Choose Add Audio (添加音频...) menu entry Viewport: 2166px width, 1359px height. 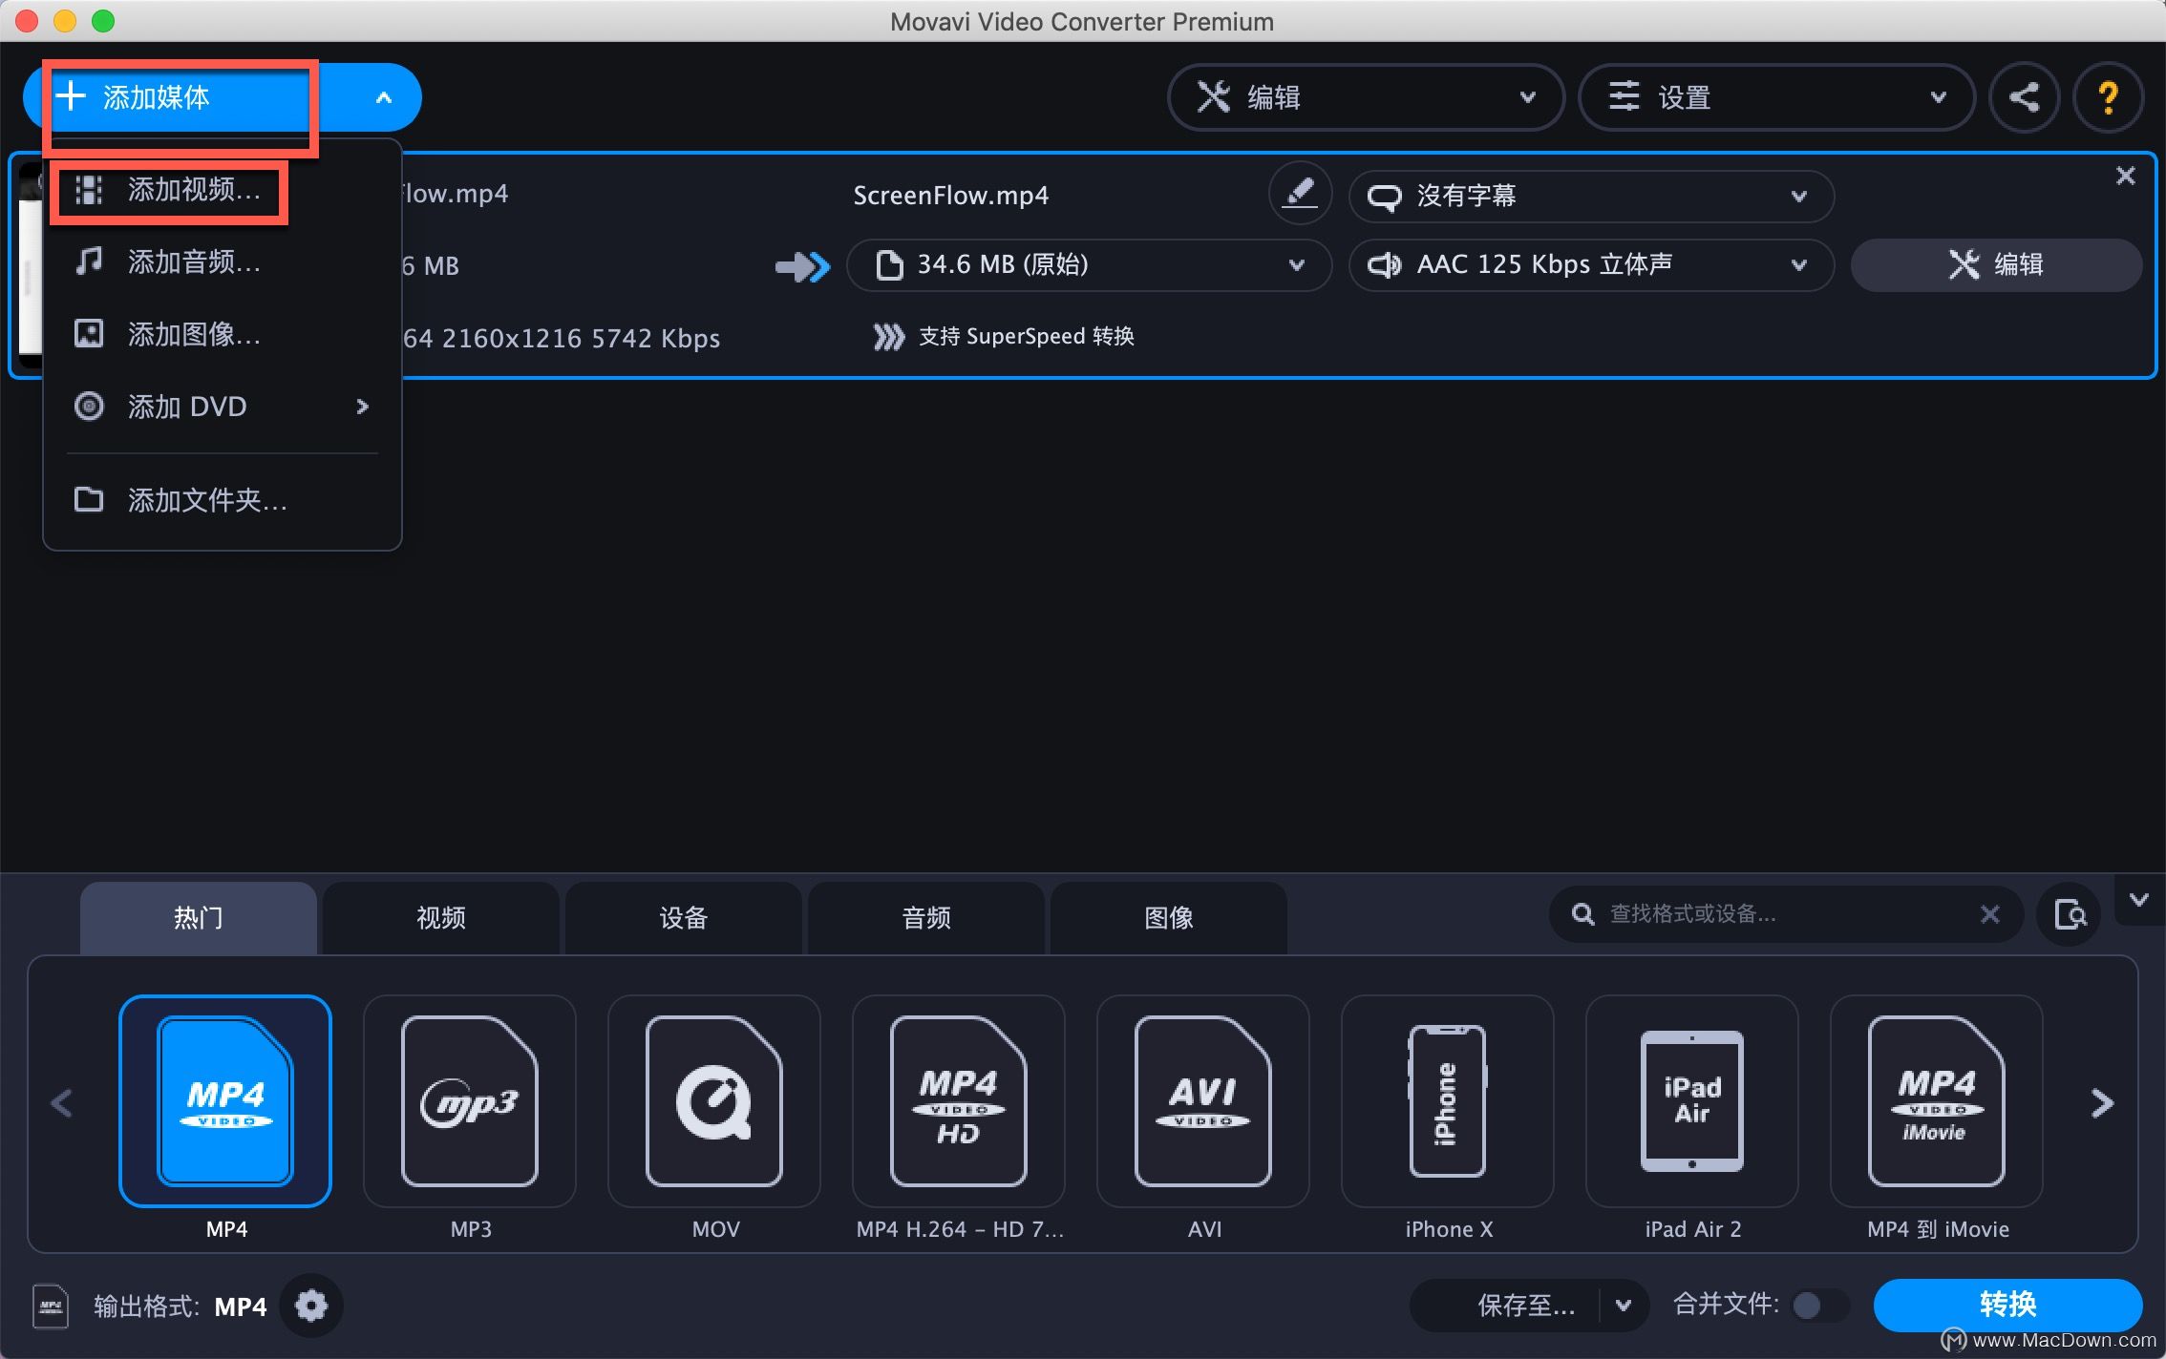point(222,262)
